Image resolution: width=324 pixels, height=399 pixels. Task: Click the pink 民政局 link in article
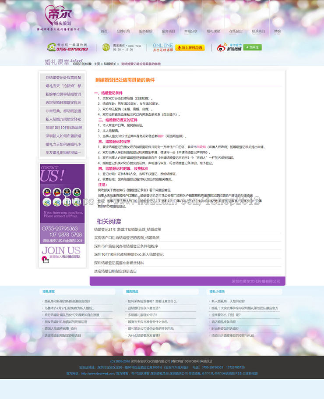(201, 147)
